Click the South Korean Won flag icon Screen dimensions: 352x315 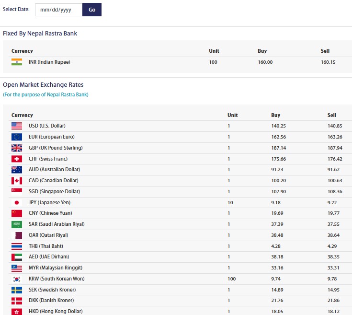[17, 279]
